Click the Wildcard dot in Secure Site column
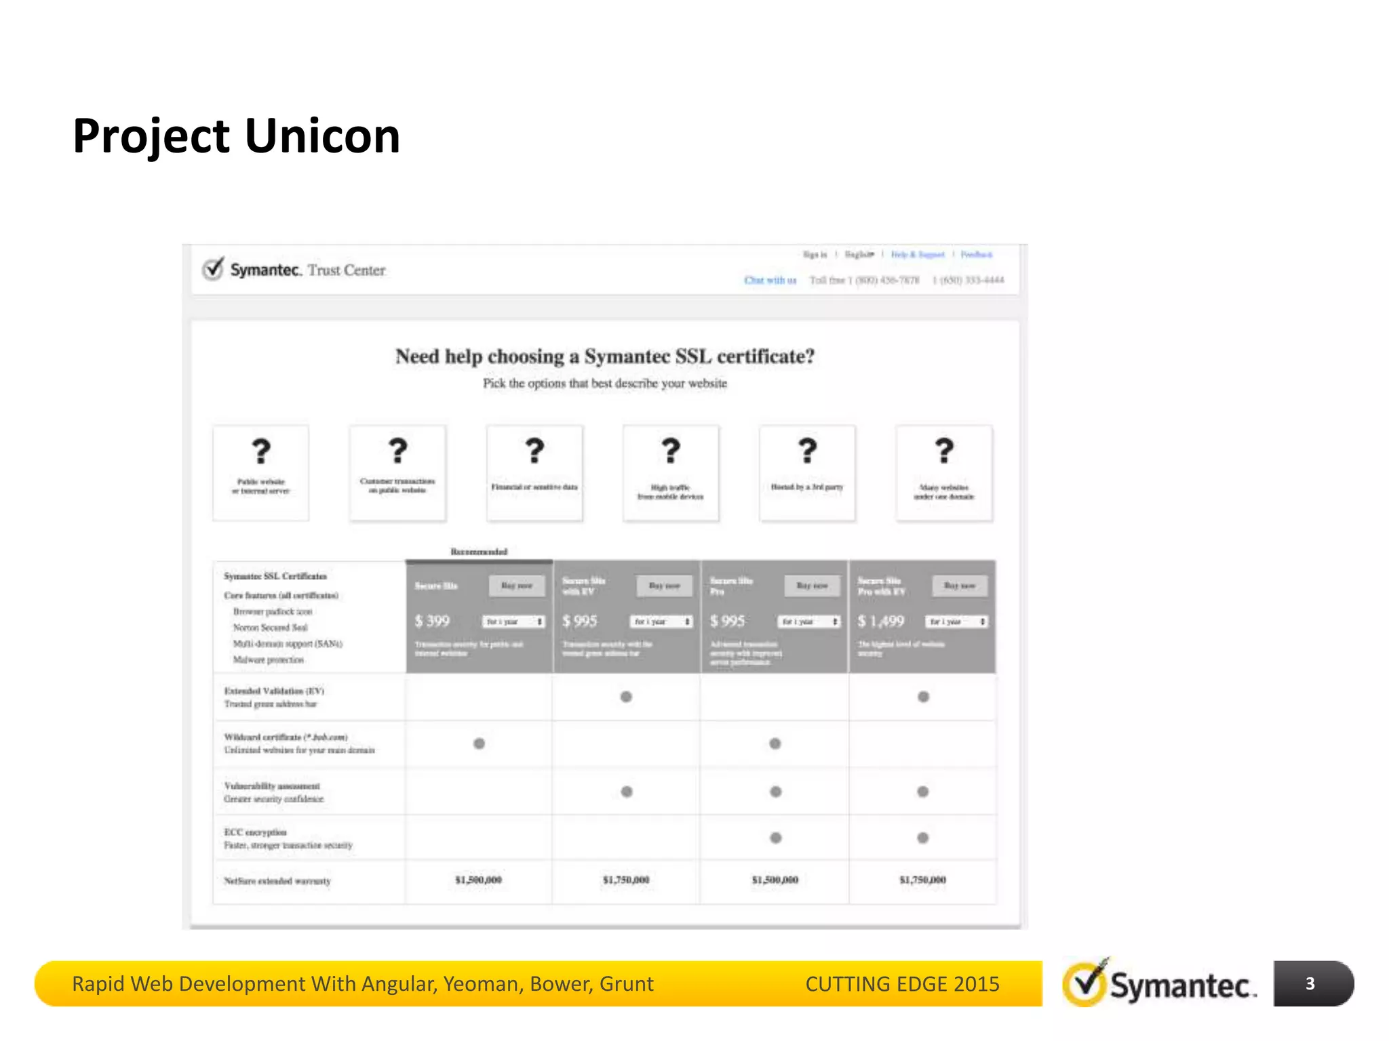The height and width of the screenshot is (1041, 1389). coord(479,743)
